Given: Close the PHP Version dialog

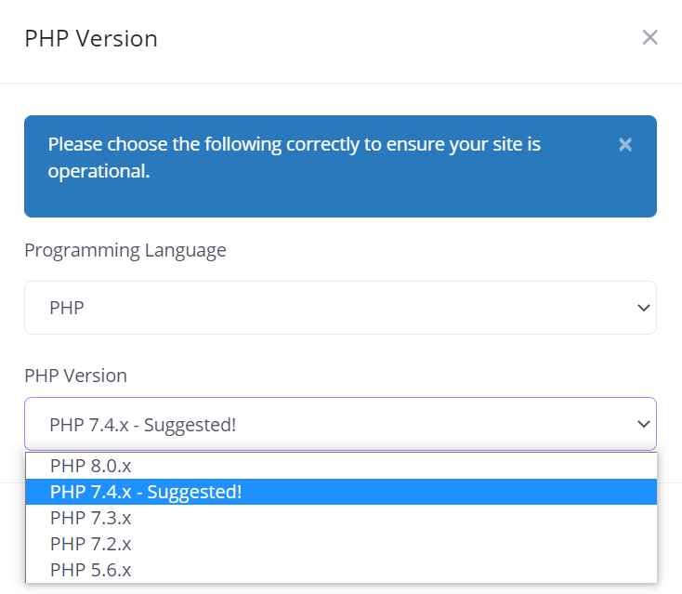Looking at the screenshot, I should click(x=649, y=37).
